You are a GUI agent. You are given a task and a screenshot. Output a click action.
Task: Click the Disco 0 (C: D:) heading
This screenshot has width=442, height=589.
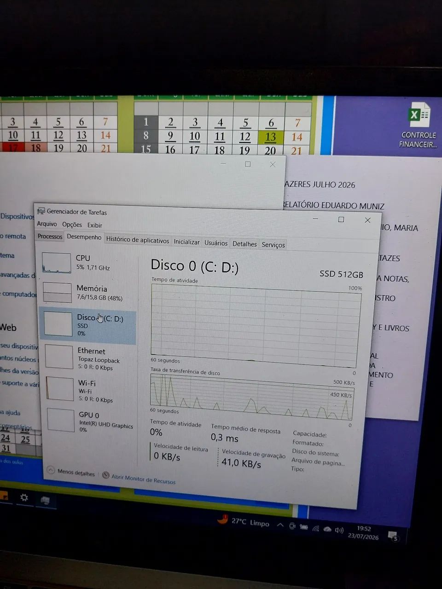195,266
